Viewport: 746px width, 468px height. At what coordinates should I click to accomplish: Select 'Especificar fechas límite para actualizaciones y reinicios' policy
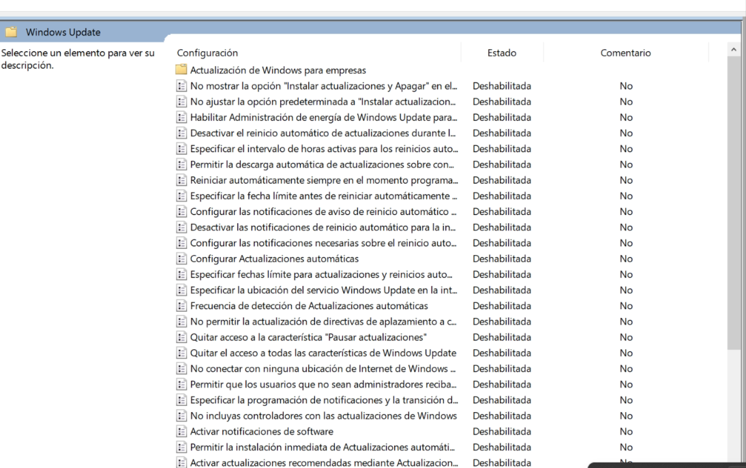(323, 274)
